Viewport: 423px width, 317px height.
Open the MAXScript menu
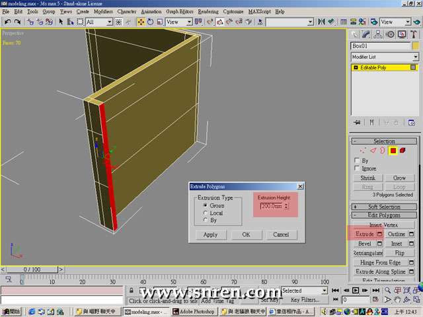(259, 11)
